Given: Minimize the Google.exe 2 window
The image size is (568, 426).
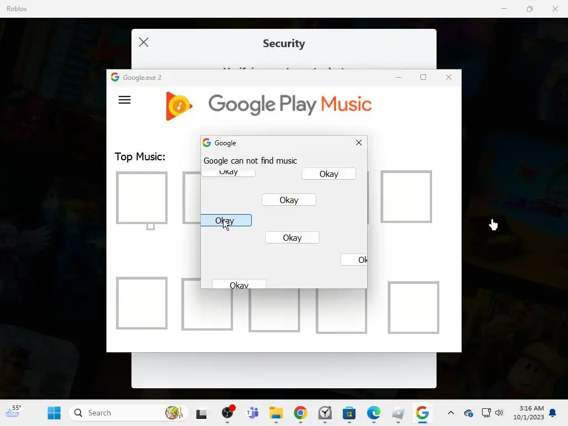Looking at the screenshot, I should (x=398, y=77).
